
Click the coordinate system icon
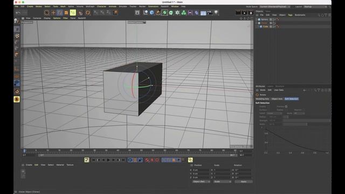[x=115, y=12]
